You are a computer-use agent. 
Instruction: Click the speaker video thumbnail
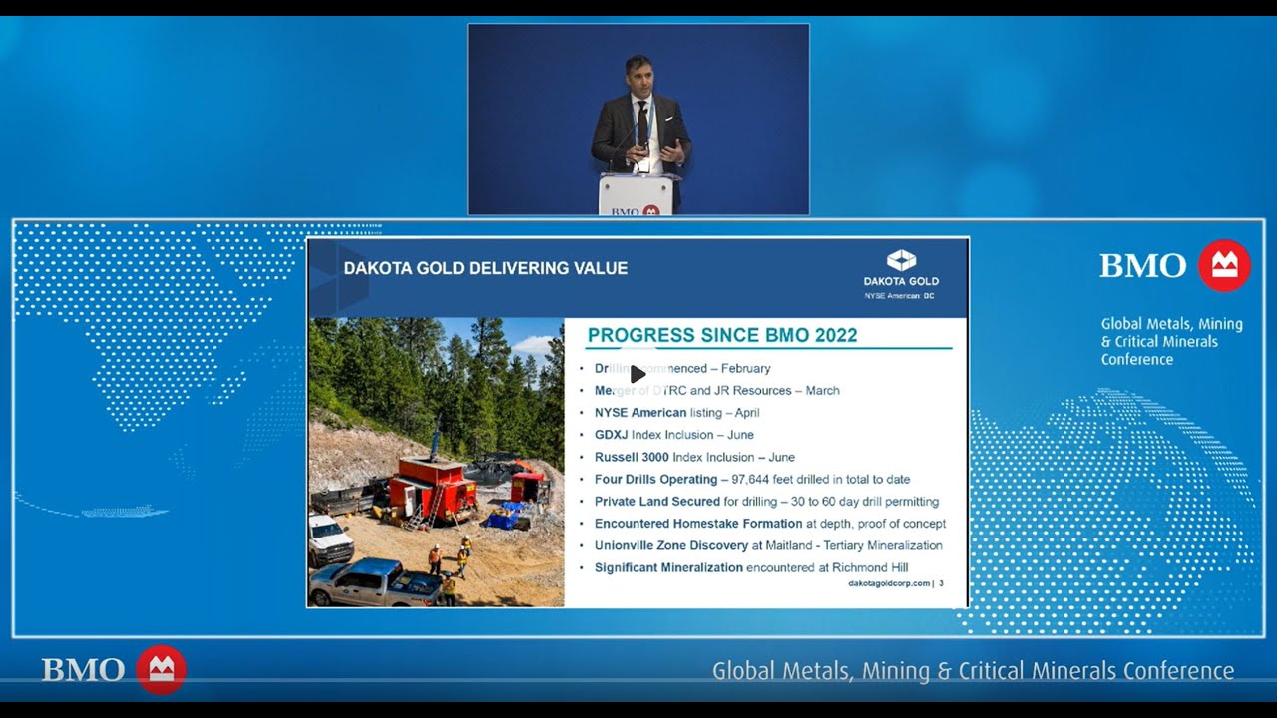tap(638, 120)
